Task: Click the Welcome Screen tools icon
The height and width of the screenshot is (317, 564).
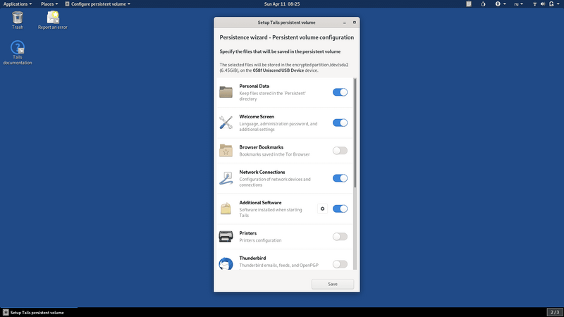Action: tap(226, 123)
